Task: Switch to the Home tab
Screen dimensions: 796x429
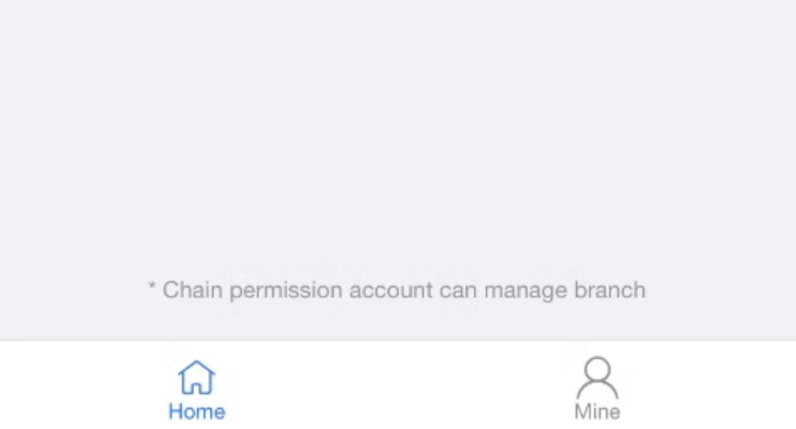Action: click(x=197, y=389)
